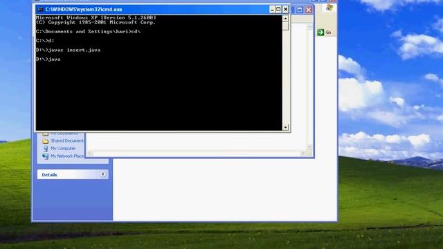The image size is (443, 249).
Task: Click the cmd.exe title bar icon
Action: (40, 9)
